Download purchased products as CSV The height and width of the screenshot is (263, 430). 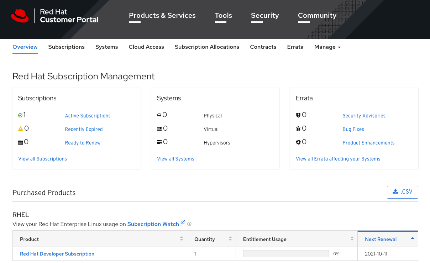pos(402,192)
